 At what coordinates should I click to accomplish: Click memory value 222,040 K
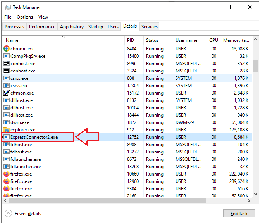pos(239,174)
